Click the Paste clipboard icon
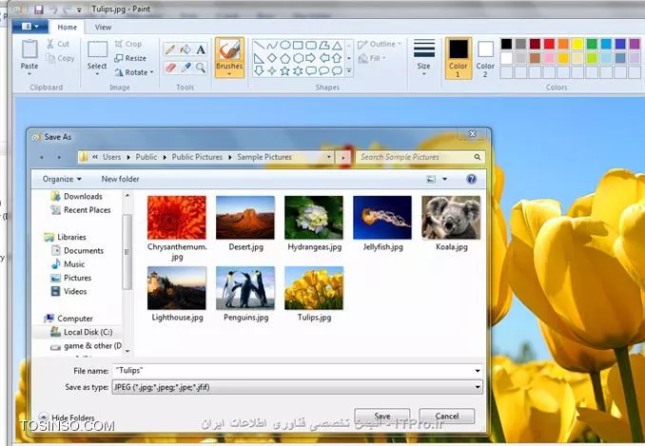The width and height of the screenshot is (645, 446). coord(29,55)
